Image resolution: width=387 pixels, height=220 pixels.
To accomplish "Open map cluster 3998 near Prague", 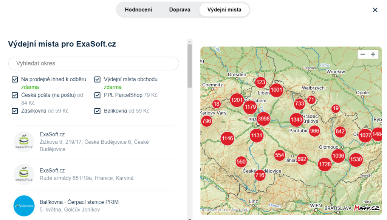I will coord(263,119).
